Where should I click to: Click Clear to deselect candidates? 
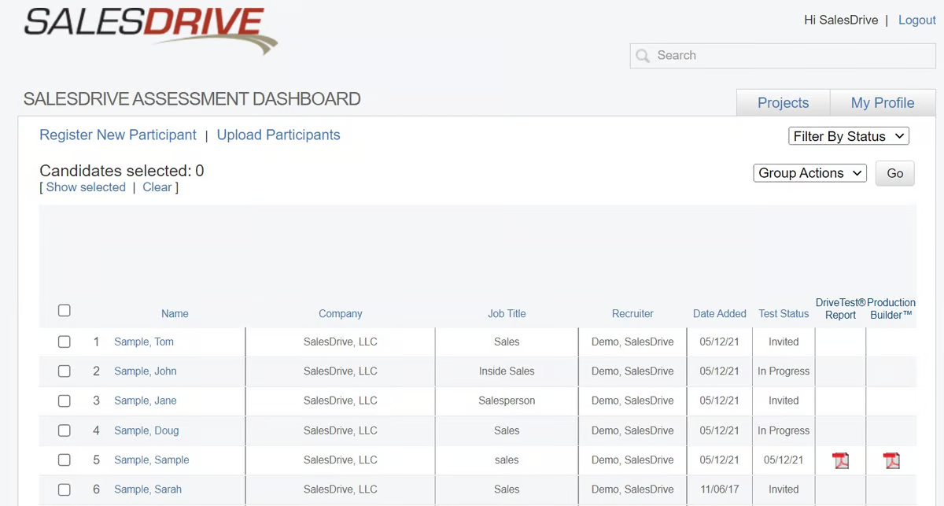click(157, 187)
